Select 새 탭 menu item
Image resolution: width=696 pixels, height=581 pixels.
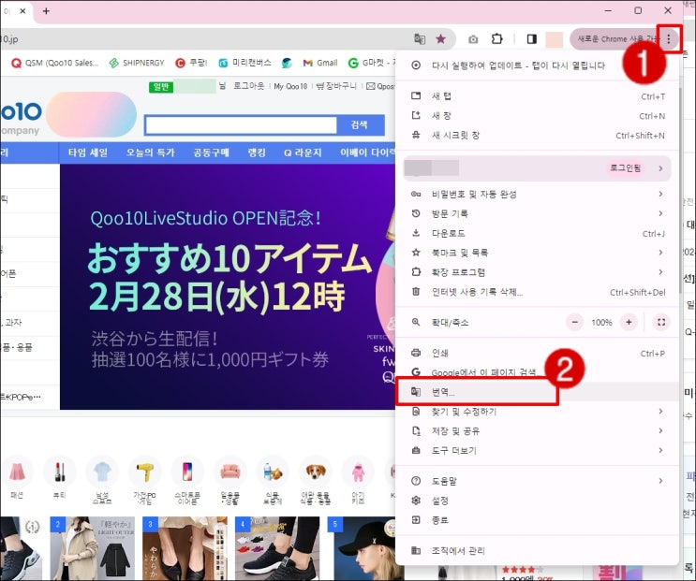point(537,96)
